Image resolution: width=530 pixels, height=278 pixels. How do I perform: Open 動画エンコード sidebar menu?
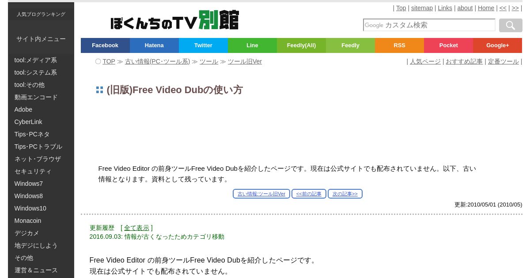pos(41,97)
